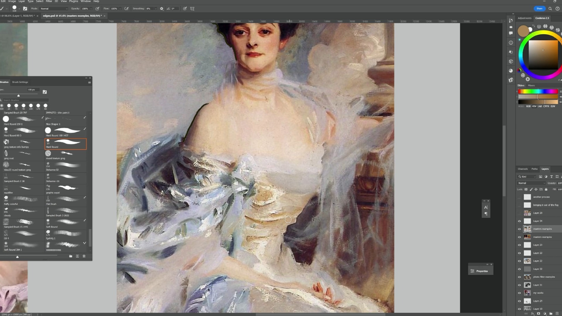The width and height of the screenshot is (562, 316).
Task: Open the Info panel icon
Action: click(511, 42)
